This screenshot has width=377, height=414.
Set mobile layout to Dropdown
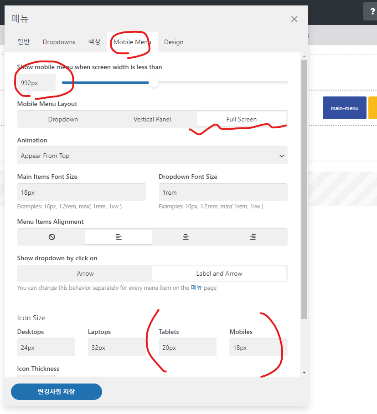(x=63, y=119)
